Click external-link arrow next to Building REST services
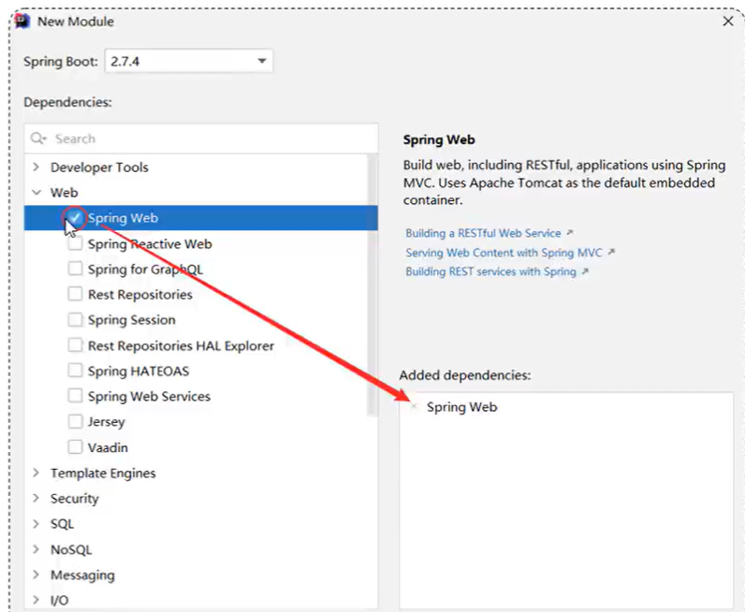 [585, 271]
